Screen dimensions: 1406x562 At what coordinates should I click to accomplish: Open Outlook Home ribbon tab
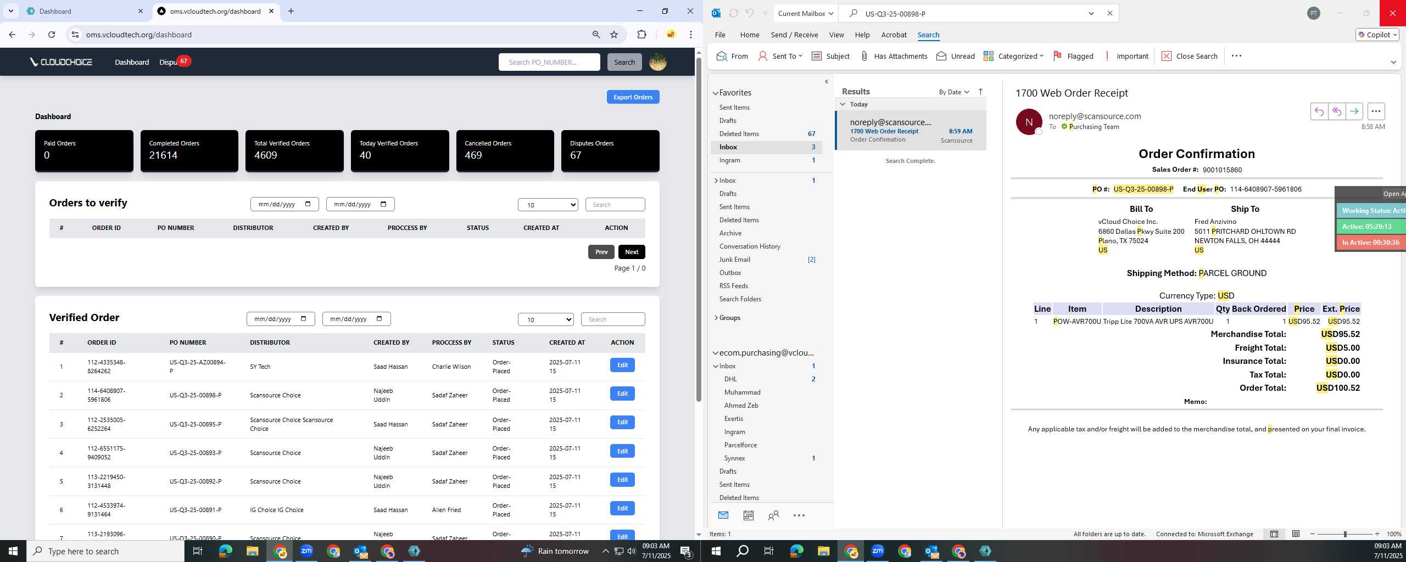click(x=749, y=35)
